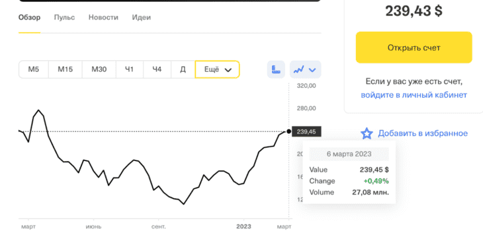The width and height of the screenshot is (483, 241).
Task: Click the line chart type icon
Action: coord(299,70)
